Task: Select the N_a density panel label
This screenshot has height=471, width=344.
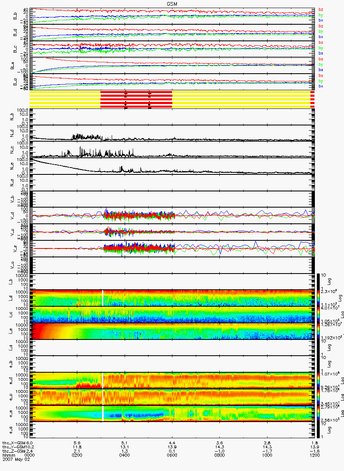Action: point(12,182)
